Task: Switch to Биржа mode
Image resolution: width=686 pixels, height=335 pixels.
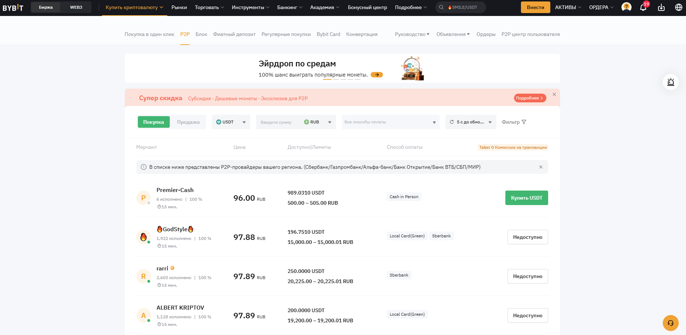Action: point(46,7)
